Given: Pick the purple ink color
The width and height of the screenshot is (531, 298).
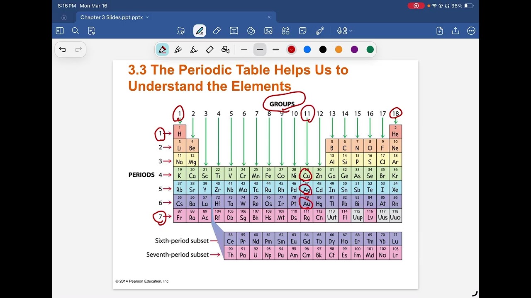Looking at the screenshot, I should [x=354, y=50].
